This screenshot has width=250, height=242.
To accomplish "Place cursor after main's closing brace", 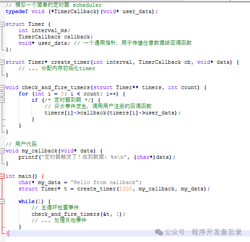I will pos(9,233).
